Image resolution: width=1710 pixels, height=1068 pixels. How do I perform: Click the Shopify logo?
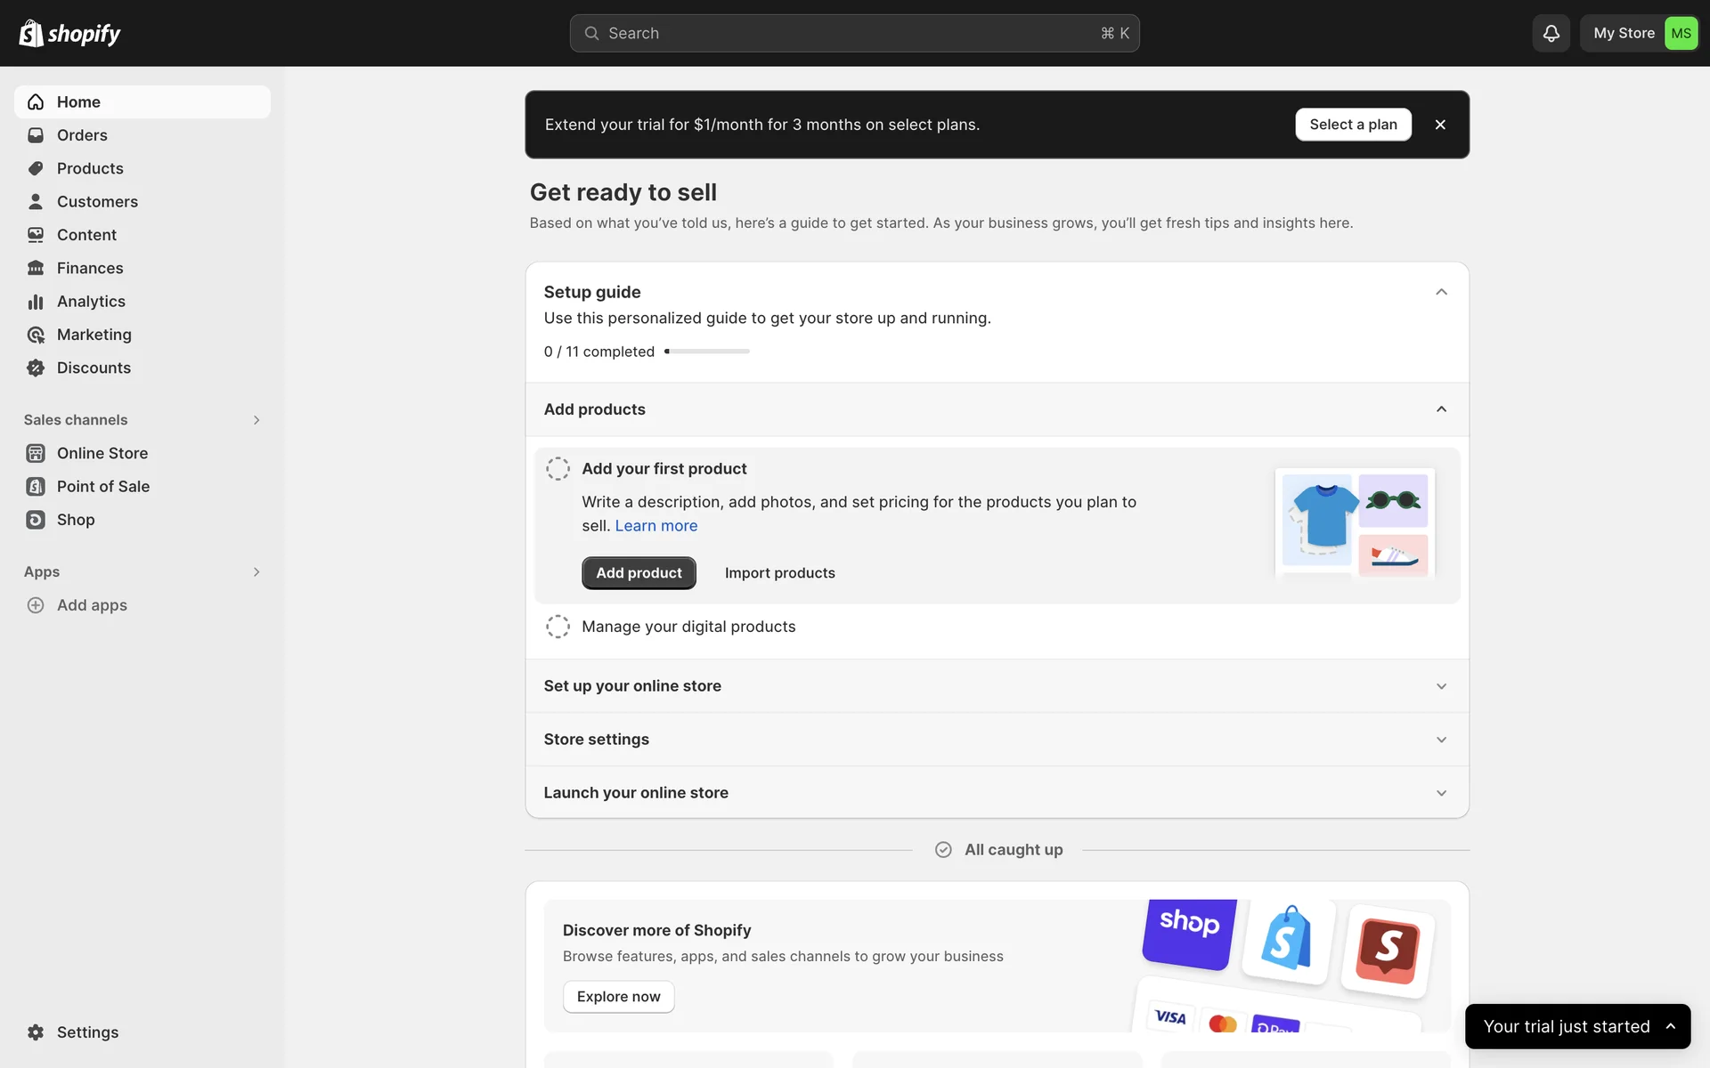[69, 33]
